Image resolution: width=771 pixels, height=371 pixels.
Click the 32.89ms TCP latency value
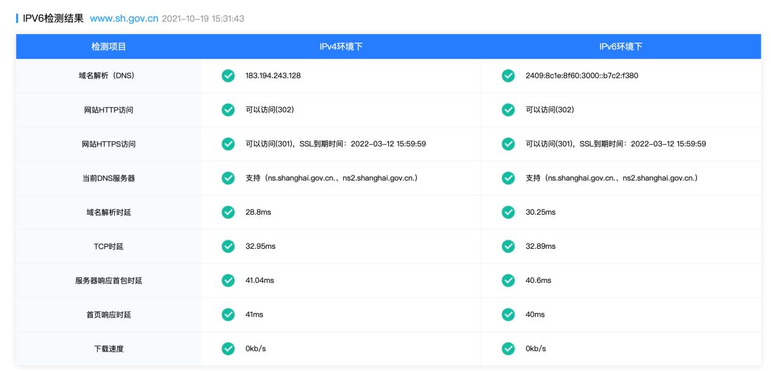tap(541, 246)
